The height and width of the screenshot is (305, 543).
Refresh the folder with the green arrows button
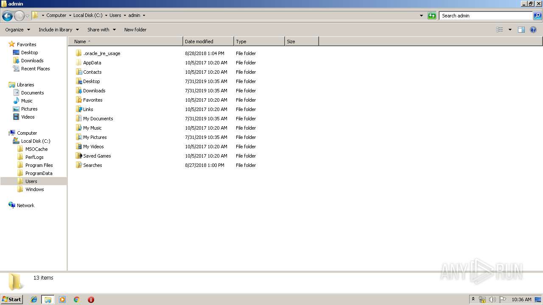coord(432,16)
